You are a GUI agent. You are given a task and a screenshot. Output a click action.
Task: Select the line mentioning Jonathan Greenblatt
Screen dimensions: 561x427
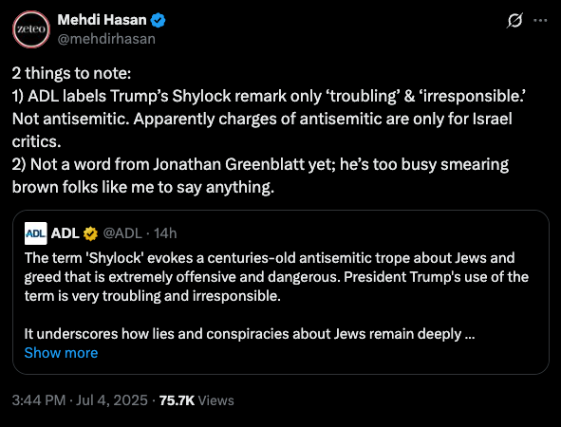pyautogui.click(x=260, y=164)
